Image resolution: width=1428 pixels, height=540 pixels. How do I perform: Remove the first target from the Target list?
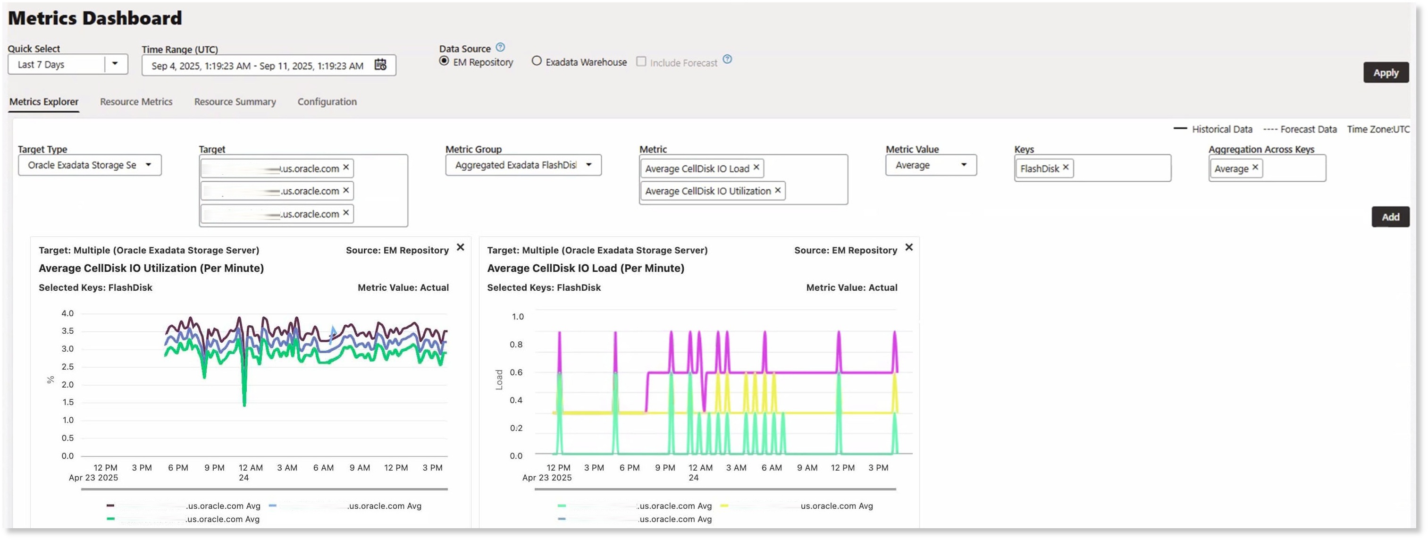(345, 167)
